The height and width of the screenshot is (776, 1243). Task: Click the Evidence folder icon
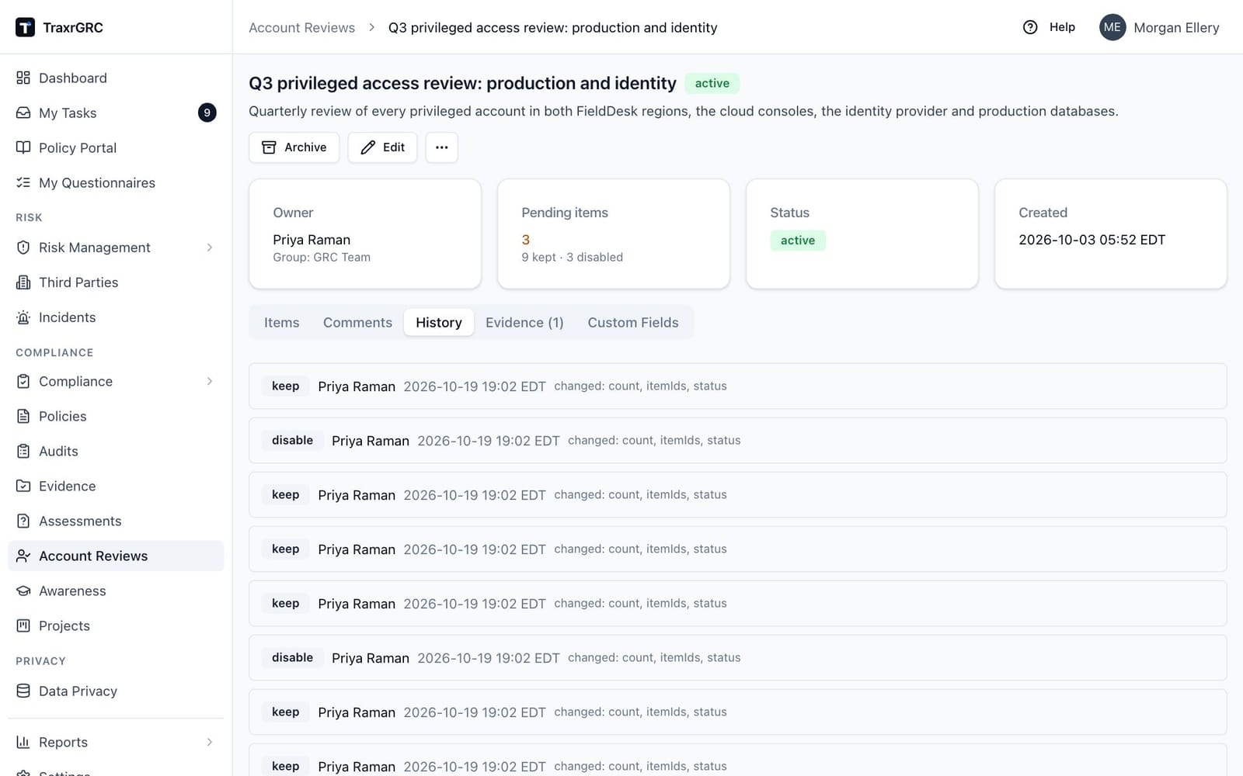coord(23,486)
